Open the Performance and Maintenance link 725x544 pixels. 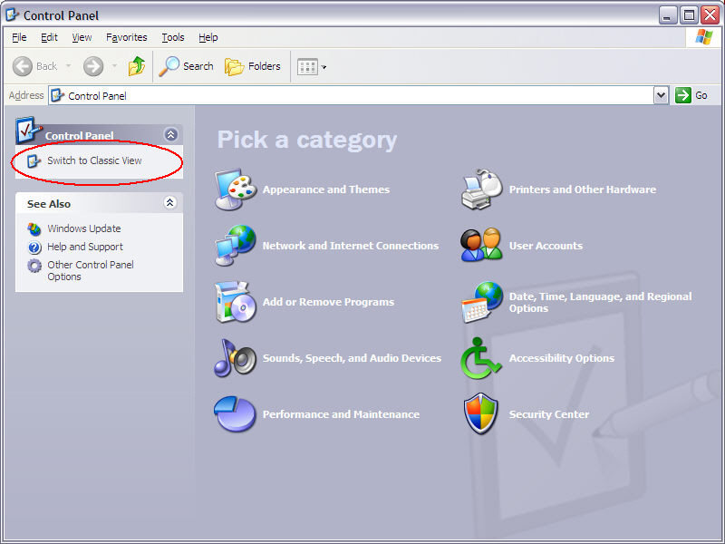pos(341,414)
